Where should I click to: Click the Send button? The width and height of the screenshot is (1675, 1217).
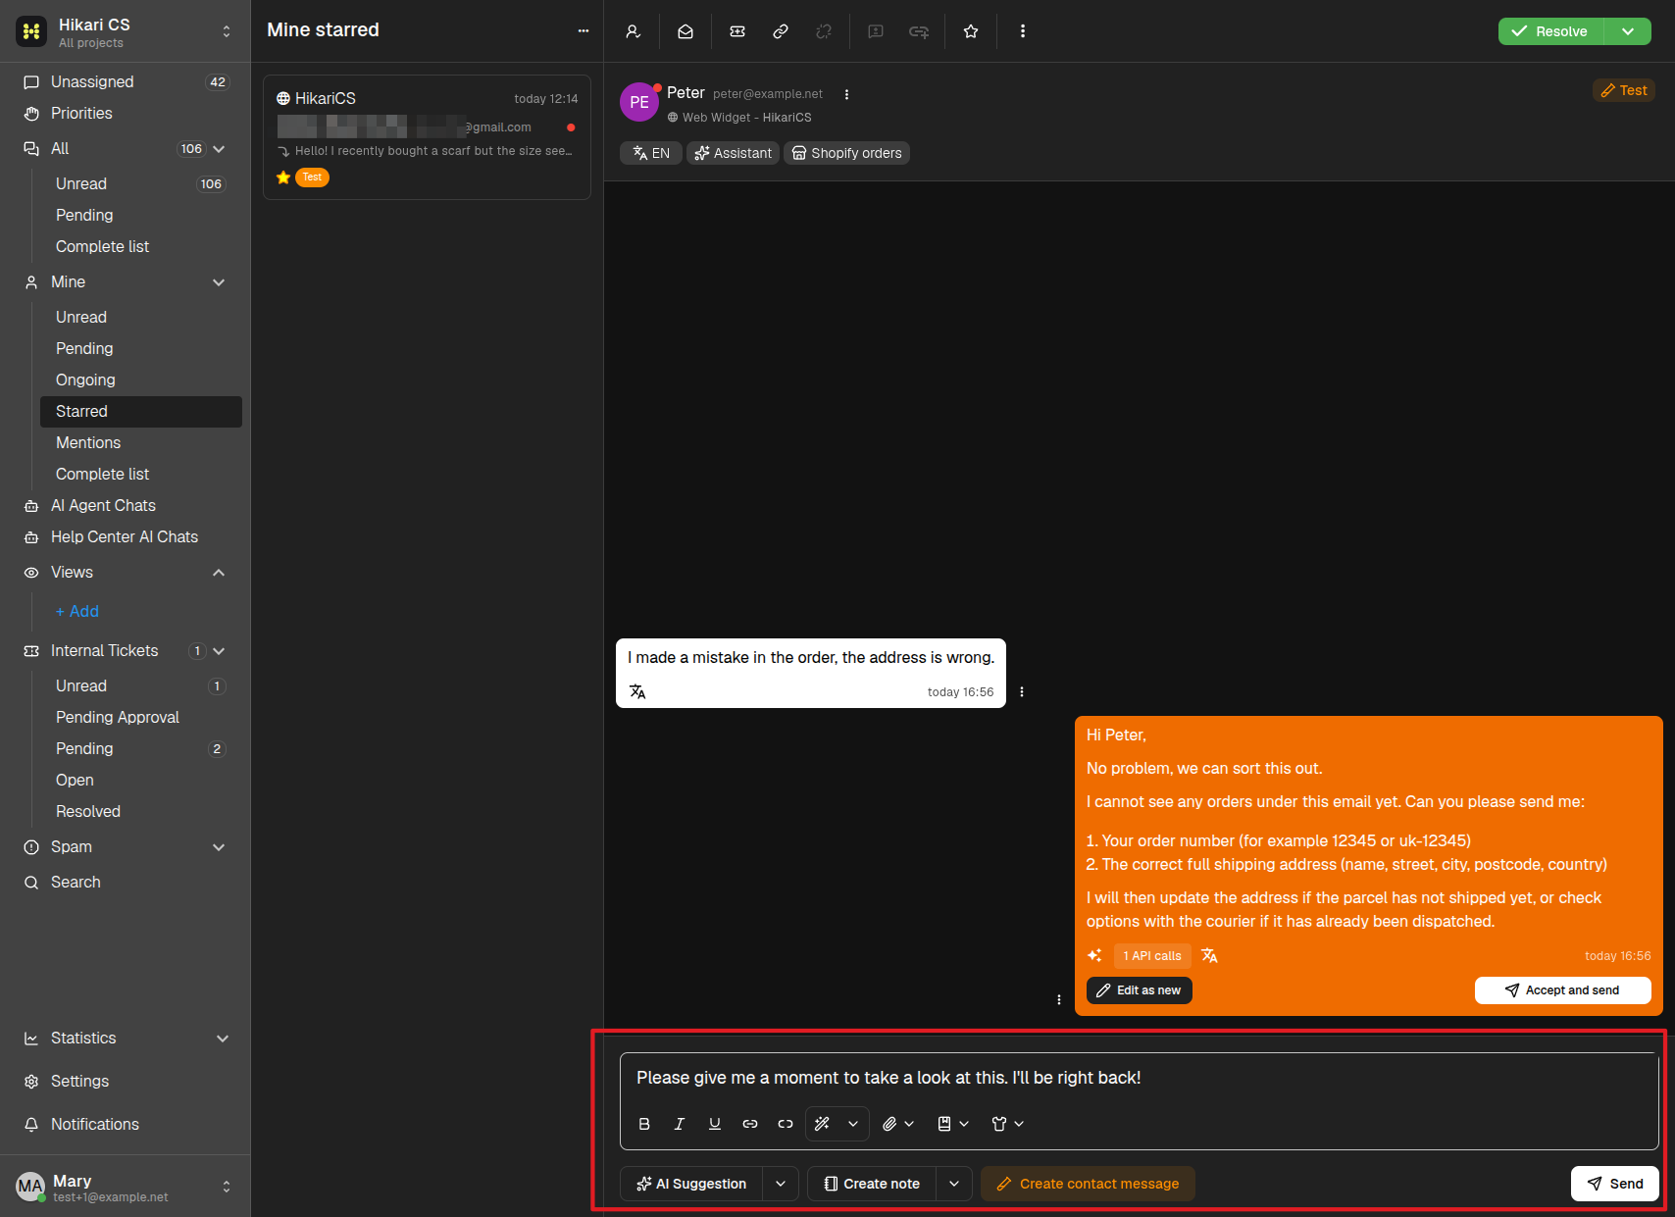(1615, 1184)
